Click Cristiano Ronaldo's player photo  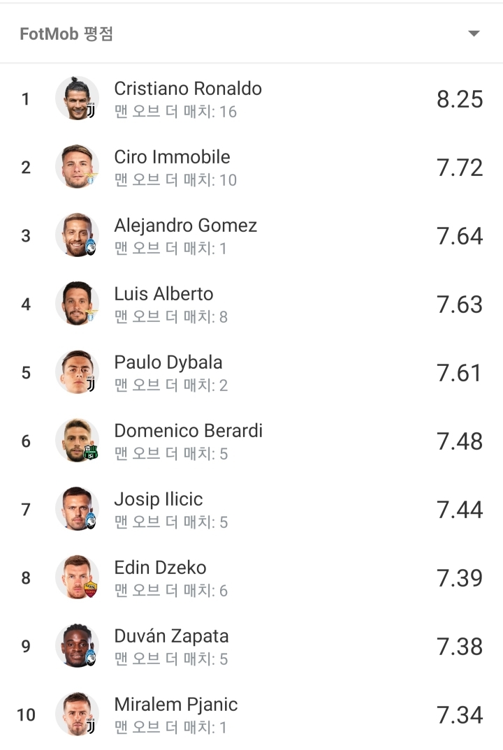76,98
